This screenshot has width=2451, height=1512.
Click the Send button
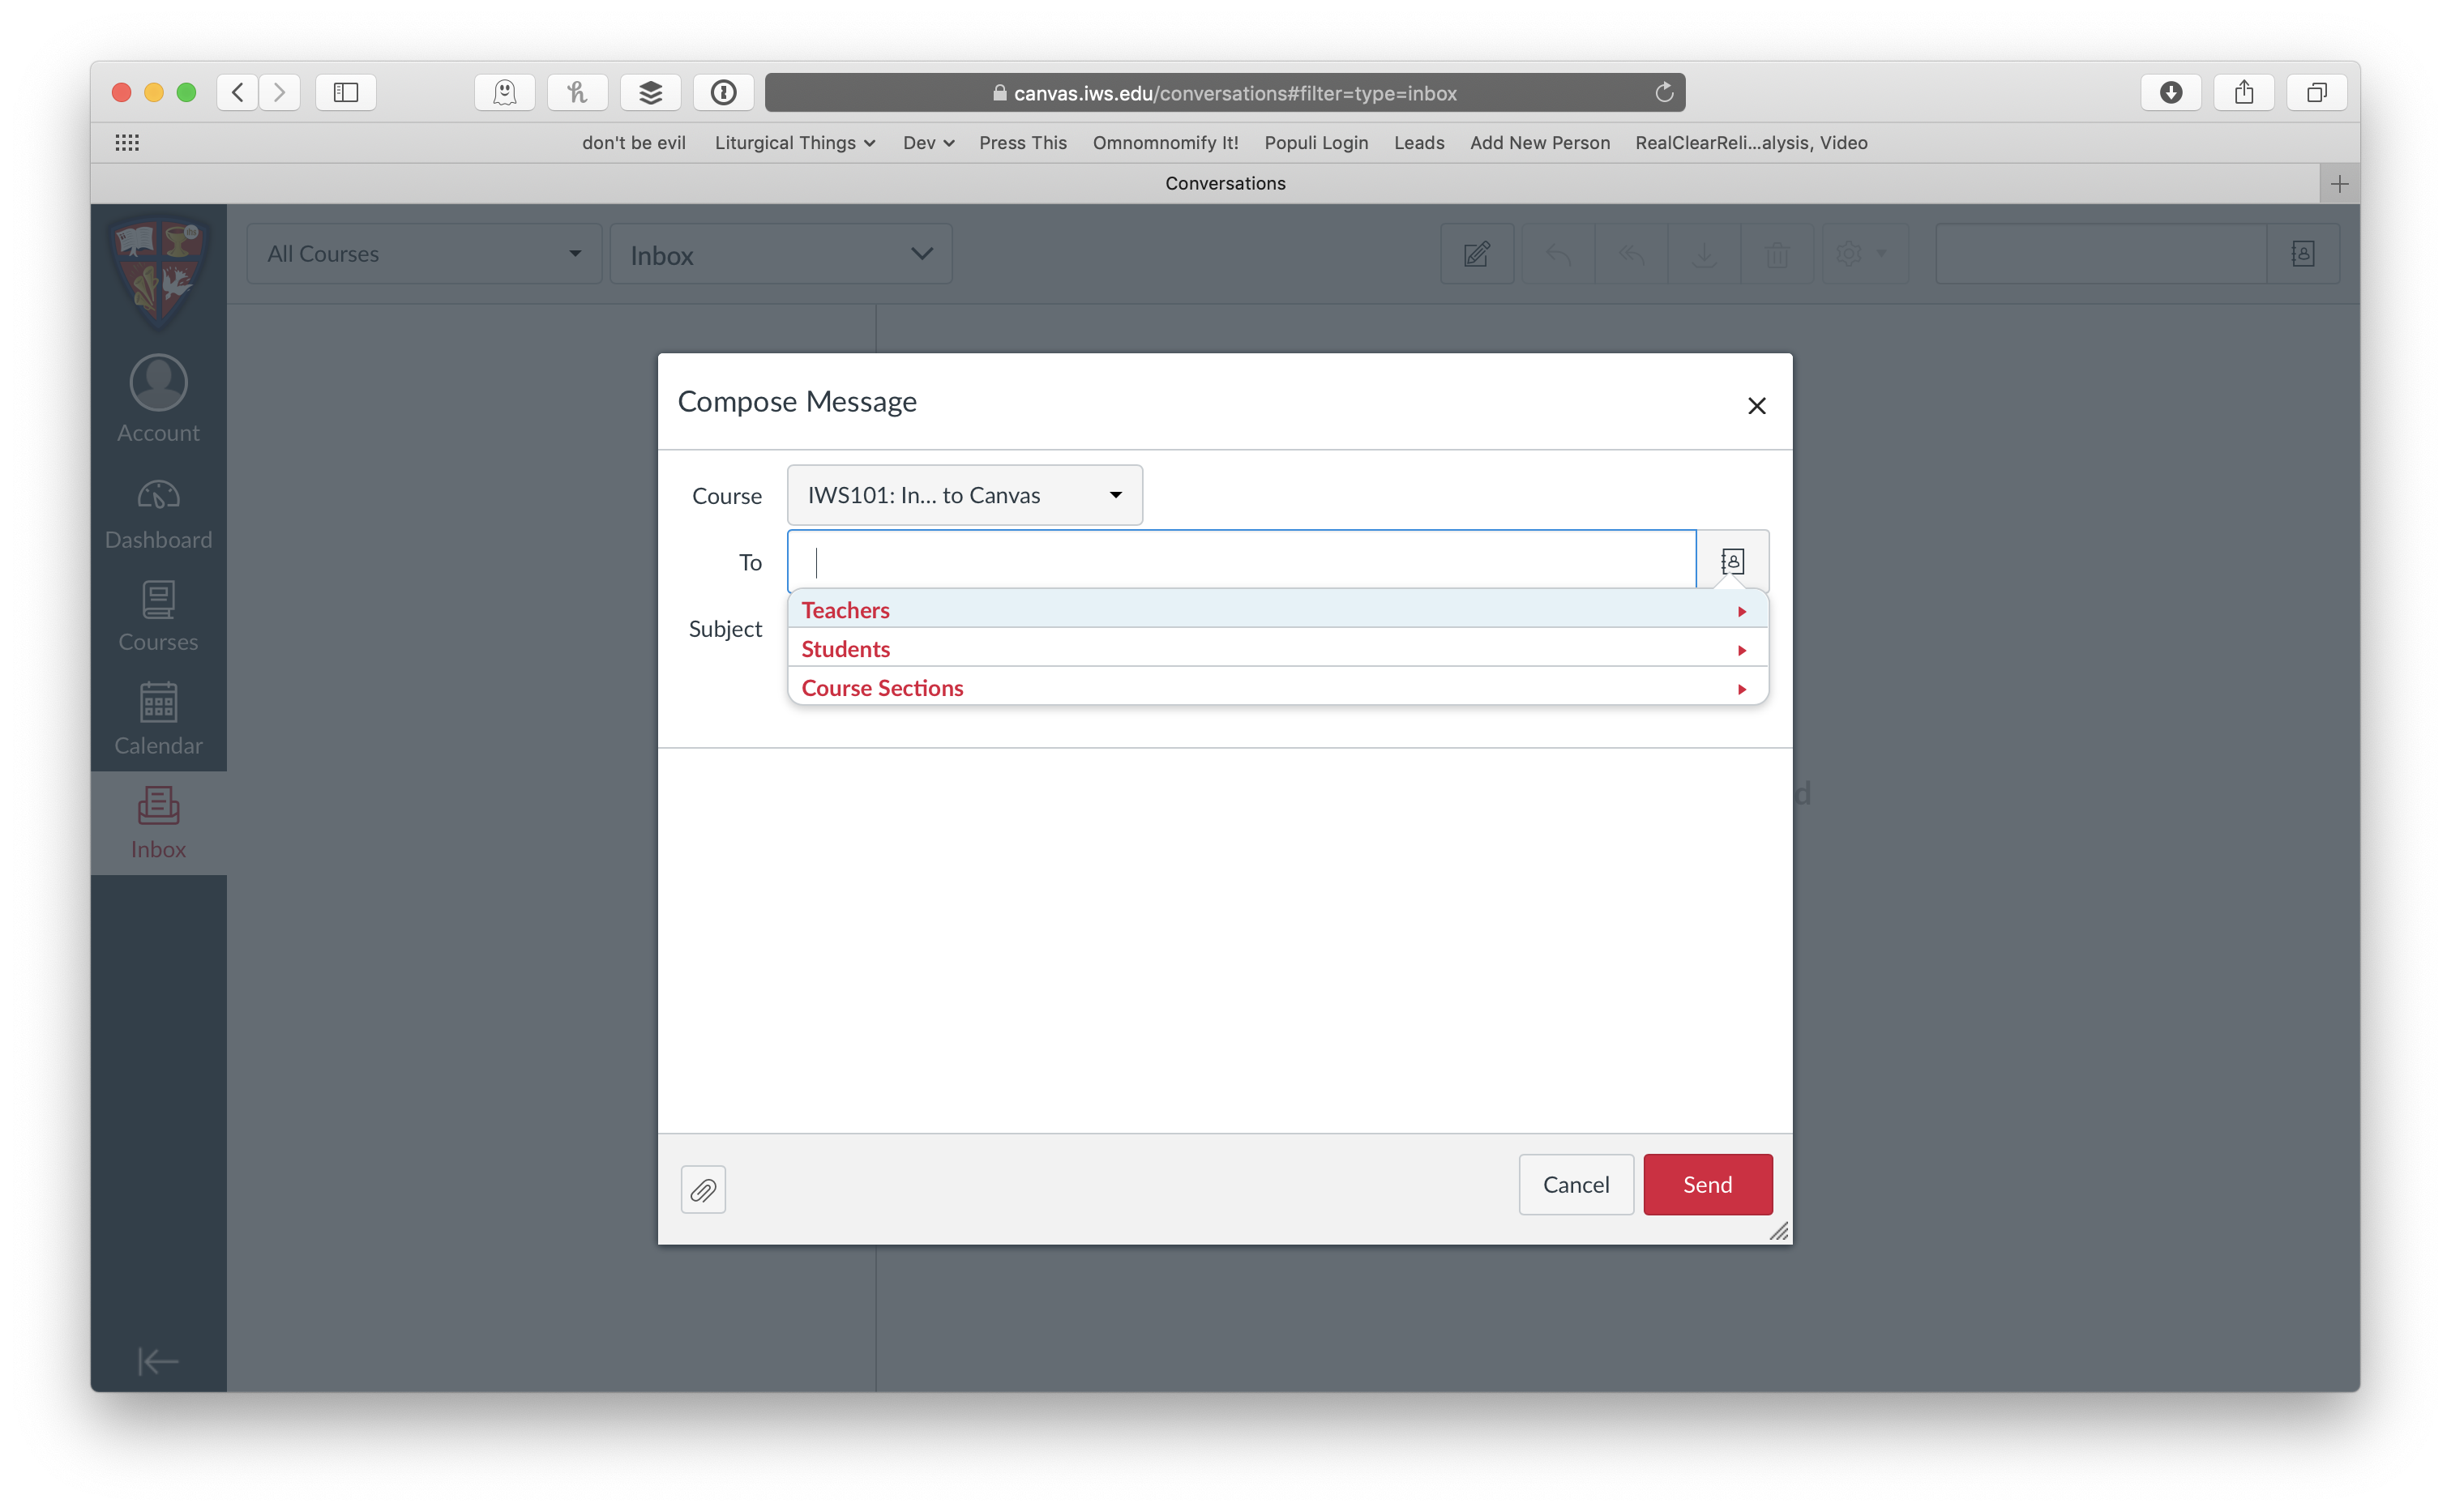point(1707,1184)
